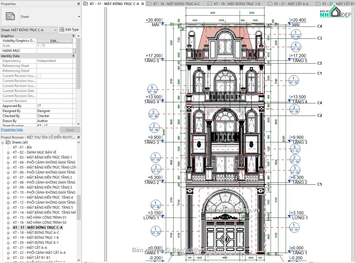Screen dimensions: 355x263
Task: Open the Properties help link
Action: (12, 129)
